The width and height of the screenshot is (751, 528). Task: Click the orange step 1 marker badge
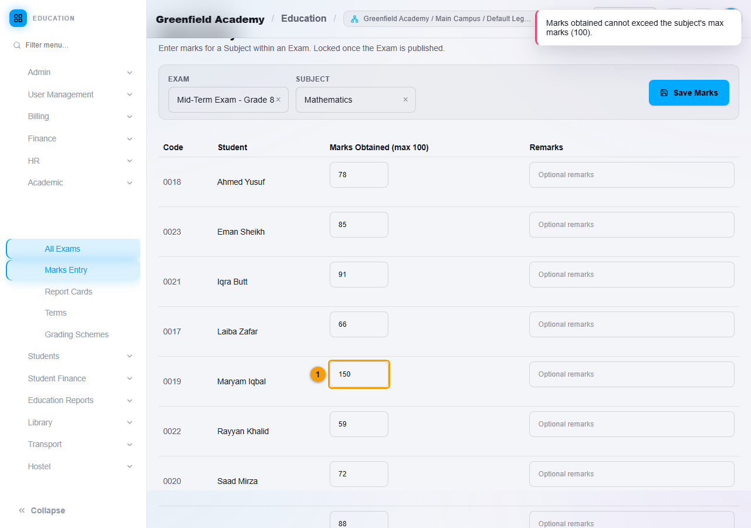click(318, 374)
